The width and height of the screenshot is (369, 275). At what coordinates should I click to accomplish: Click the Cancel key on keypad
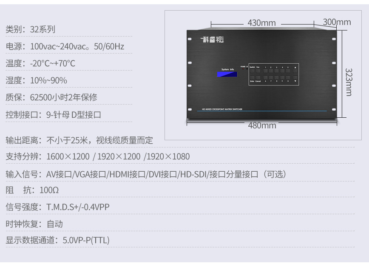coord(258,78)
